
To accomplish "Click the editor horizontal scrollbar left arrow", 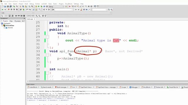I will pyautogui.click(x=28, y=81).
